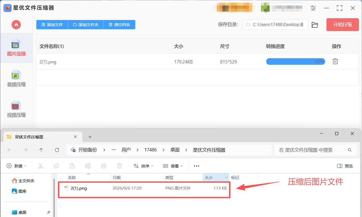The width and height of the screenshot is (362, 217).
Task: Click 用户 breadcrumb segment
Action: [x=126, y=150]
